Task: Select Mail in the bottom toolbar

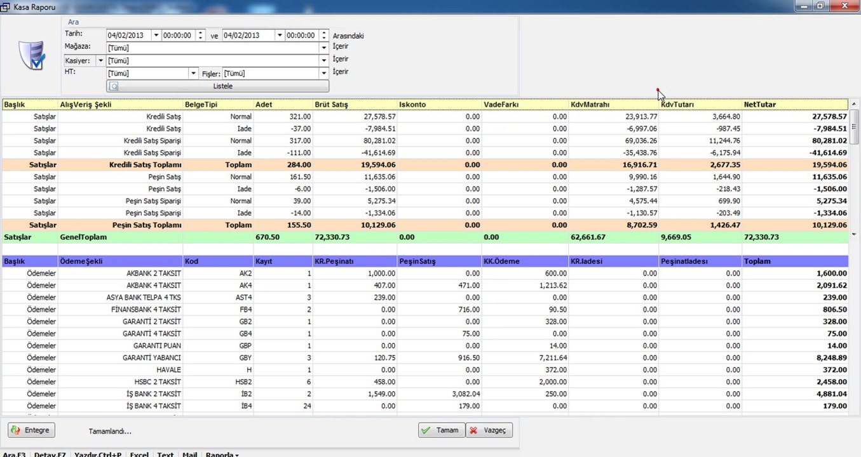Action: click(x=189, y=454)
